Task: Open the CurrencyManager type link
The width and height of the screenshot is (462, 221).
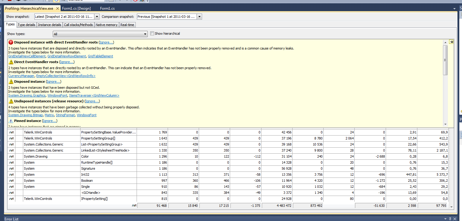Action: coord(21,76)
